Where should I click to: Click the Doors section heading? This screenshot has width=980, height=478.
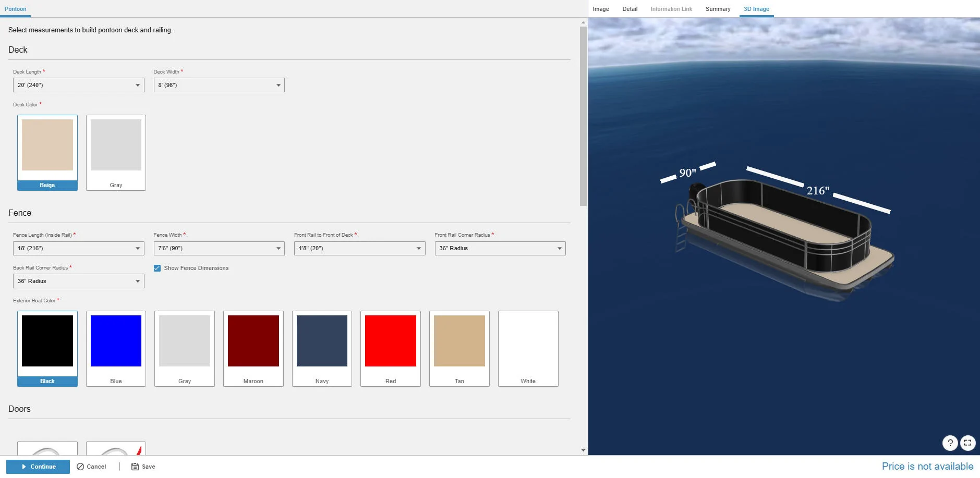19,409
